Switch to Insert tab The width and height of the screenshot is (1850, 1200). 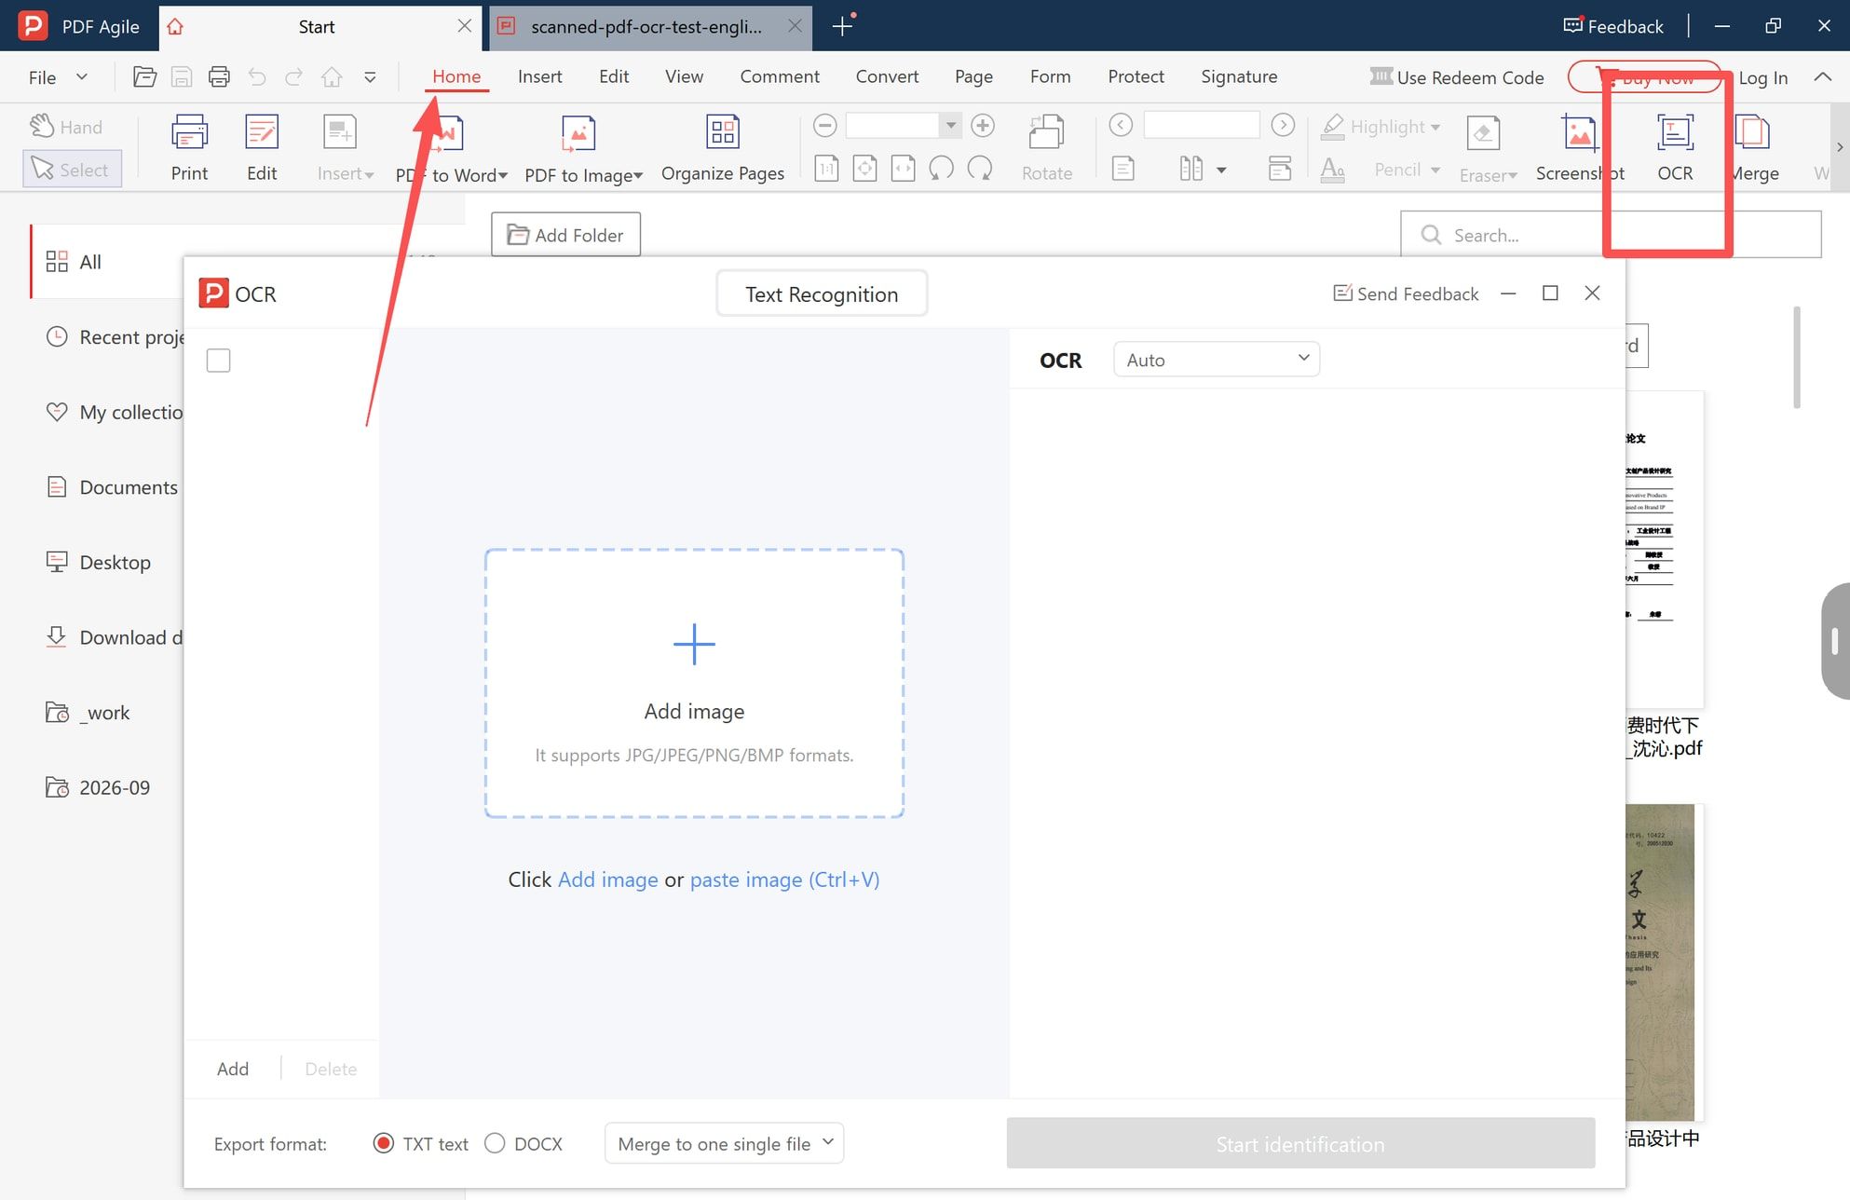tap(539, 76)
